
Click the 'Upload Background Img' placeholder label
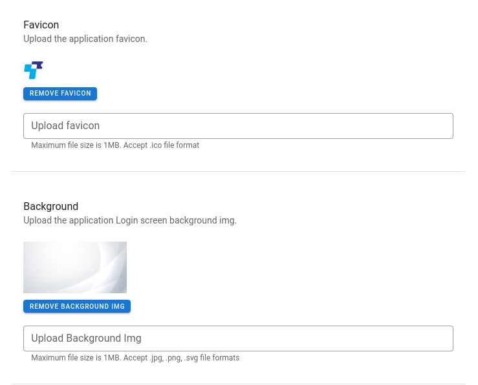(86, 338)
